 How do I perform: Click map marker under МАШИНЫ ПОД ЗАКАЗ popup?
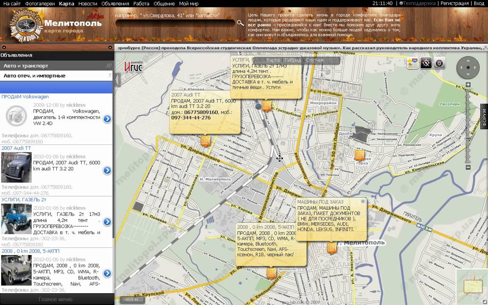coord(332,248)
